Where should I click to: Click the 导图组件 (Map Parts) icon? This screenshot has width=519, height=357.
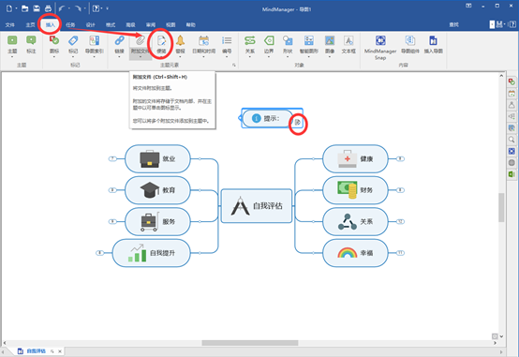pos(410,40)
